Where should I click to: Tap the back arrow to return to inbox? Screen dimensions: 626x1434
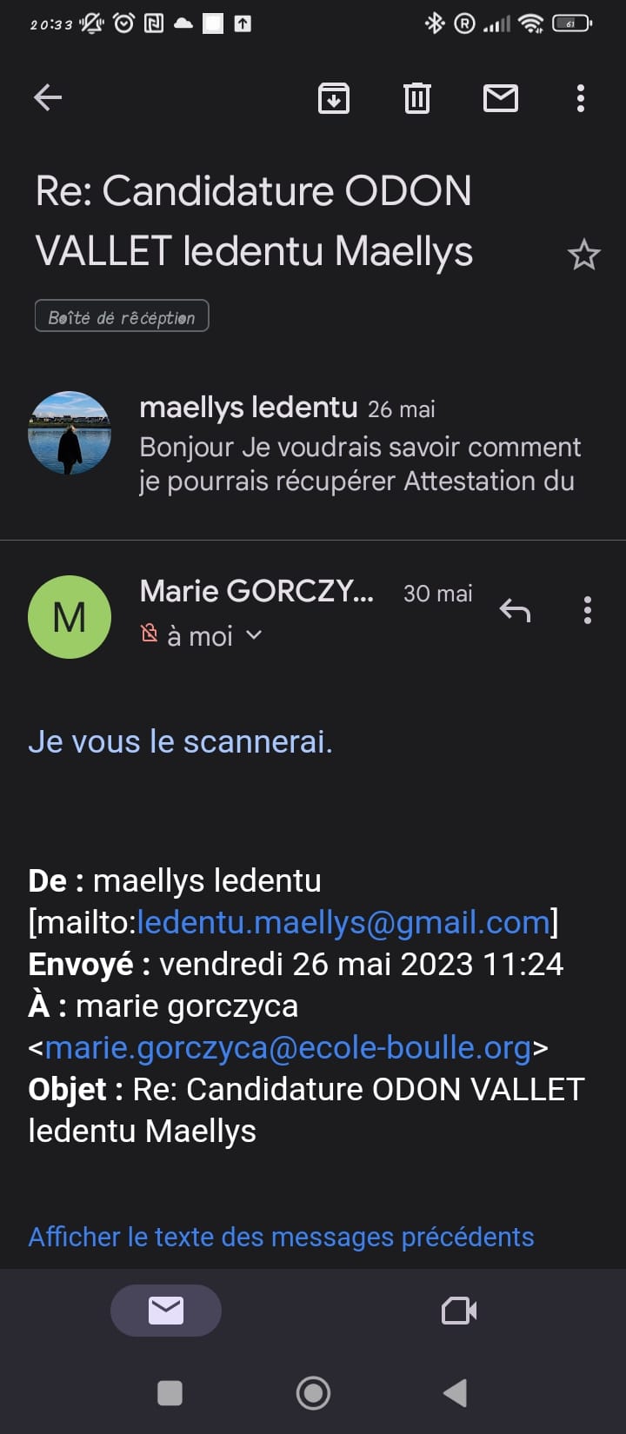(48, 97)
